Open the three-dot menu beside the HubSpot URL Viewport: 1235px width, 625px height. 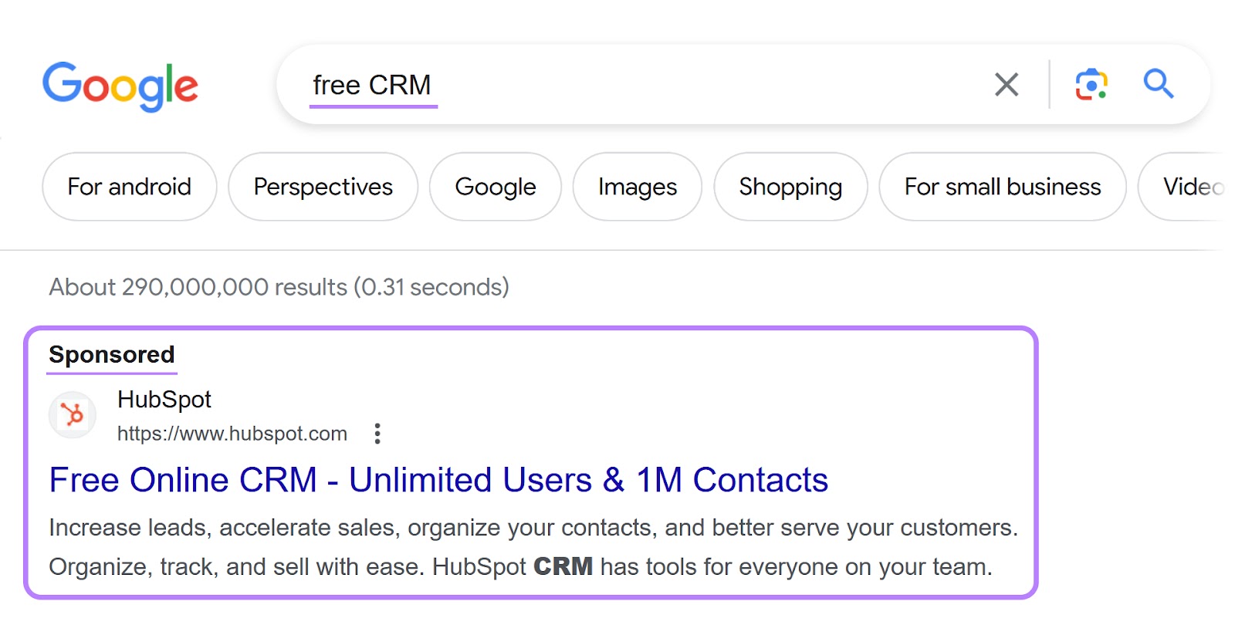tap(377, 434)
